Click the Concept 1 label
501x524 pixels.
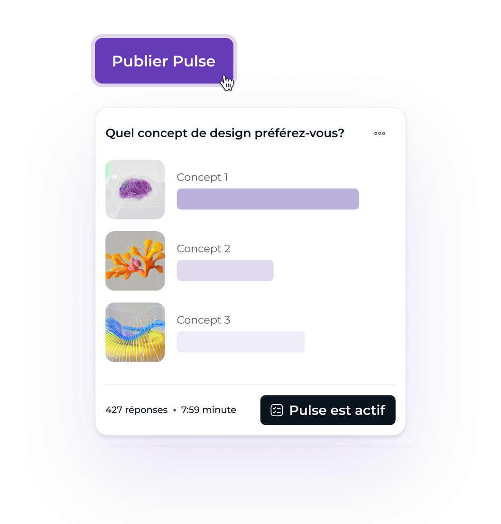[x=203, y=178]
